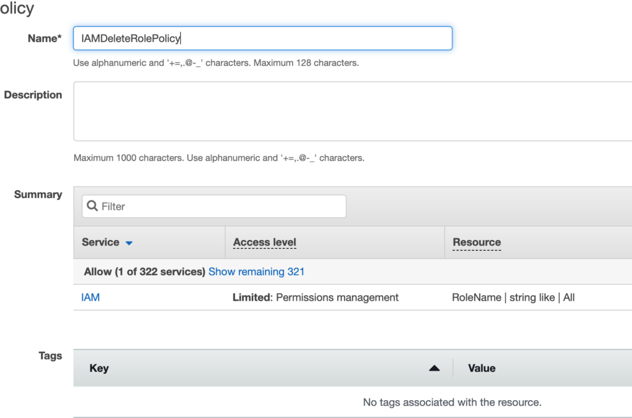Image resolution: width=632 pixels, height=418 pixels.
Task: Focus the Filter search box
Action: pyautogui.click(x=222, y=206)
